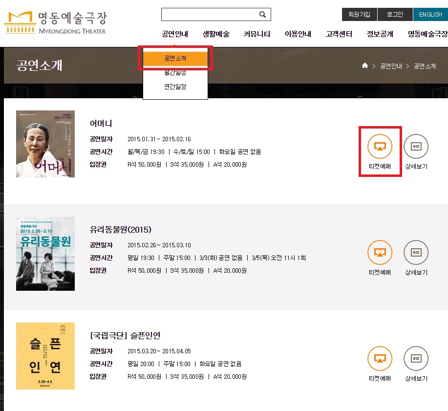Click 티켓예매 icon for 유리동물원(2015)
448x411 pixels.
[380, 252]
